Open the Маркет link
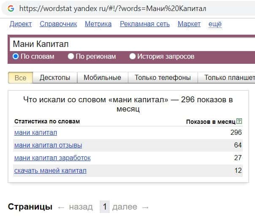255x221 pixels. (189, 24)
